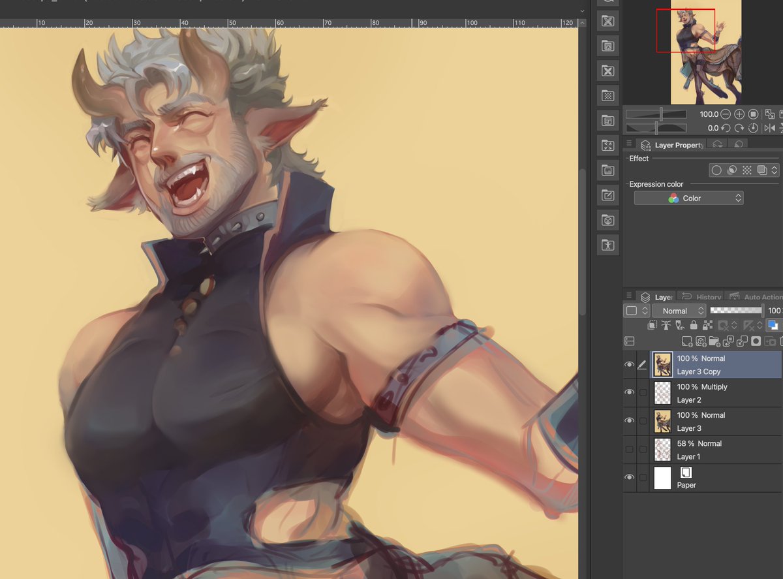Open the ruler display options dropdown arrows
This screenshot has width=783, height=579.
760,325
